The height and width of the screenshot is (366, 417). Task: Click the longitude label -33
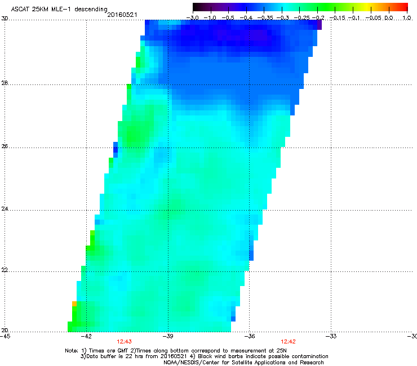331,336
